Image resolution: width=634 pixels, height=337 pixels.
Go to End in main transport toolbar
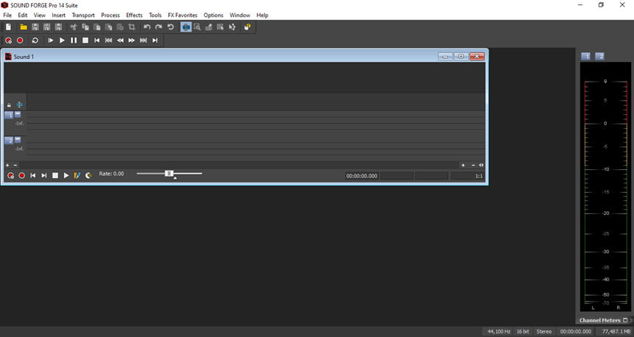(x=155, y=40)
